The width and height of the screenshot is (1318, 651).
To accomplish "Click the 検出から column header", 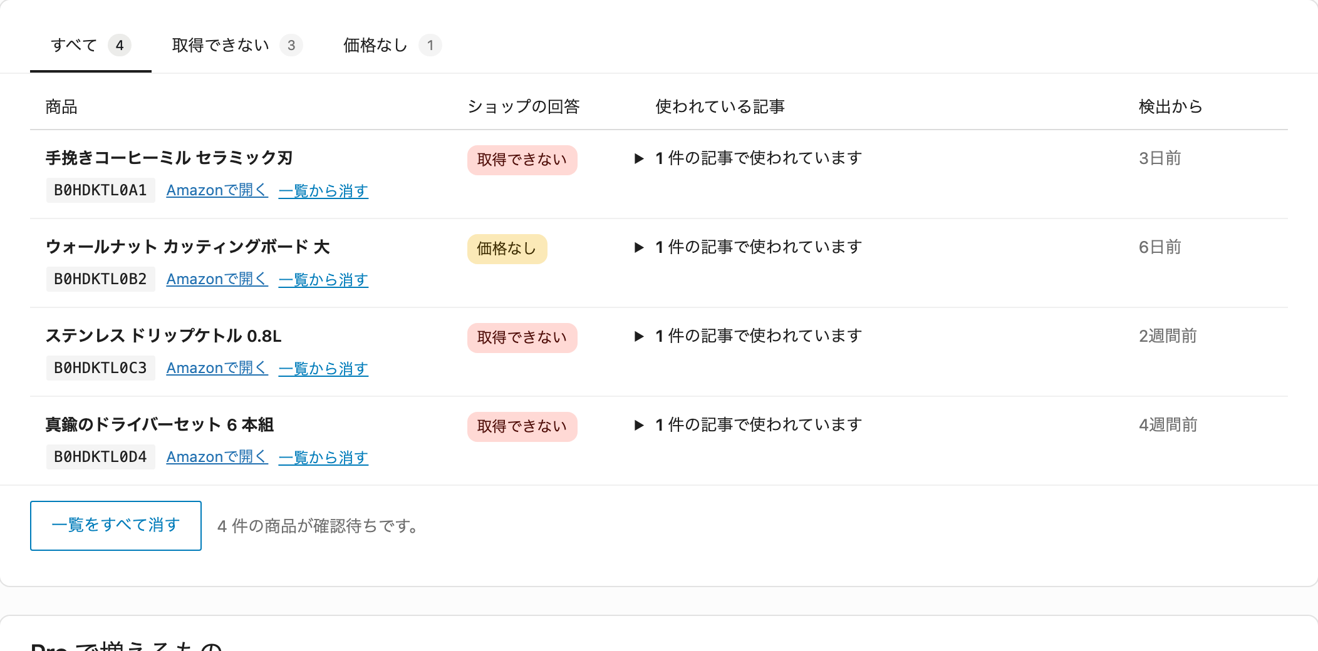I will pyautogui.click(x=1171, y=107).
